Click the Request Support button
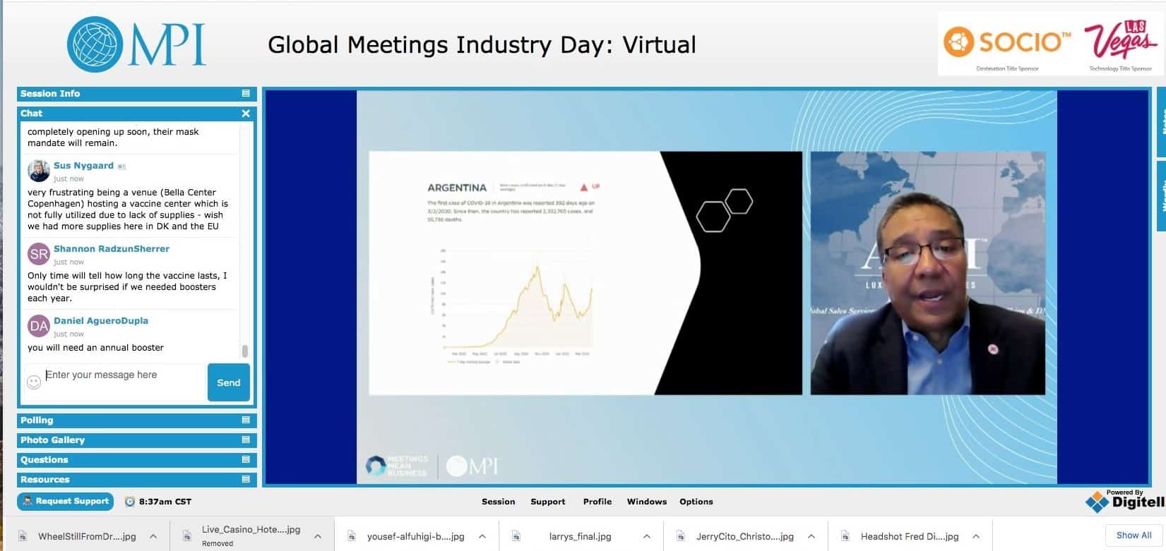Viewport: 1166px width, 551px height. click(x=66, y=502)
